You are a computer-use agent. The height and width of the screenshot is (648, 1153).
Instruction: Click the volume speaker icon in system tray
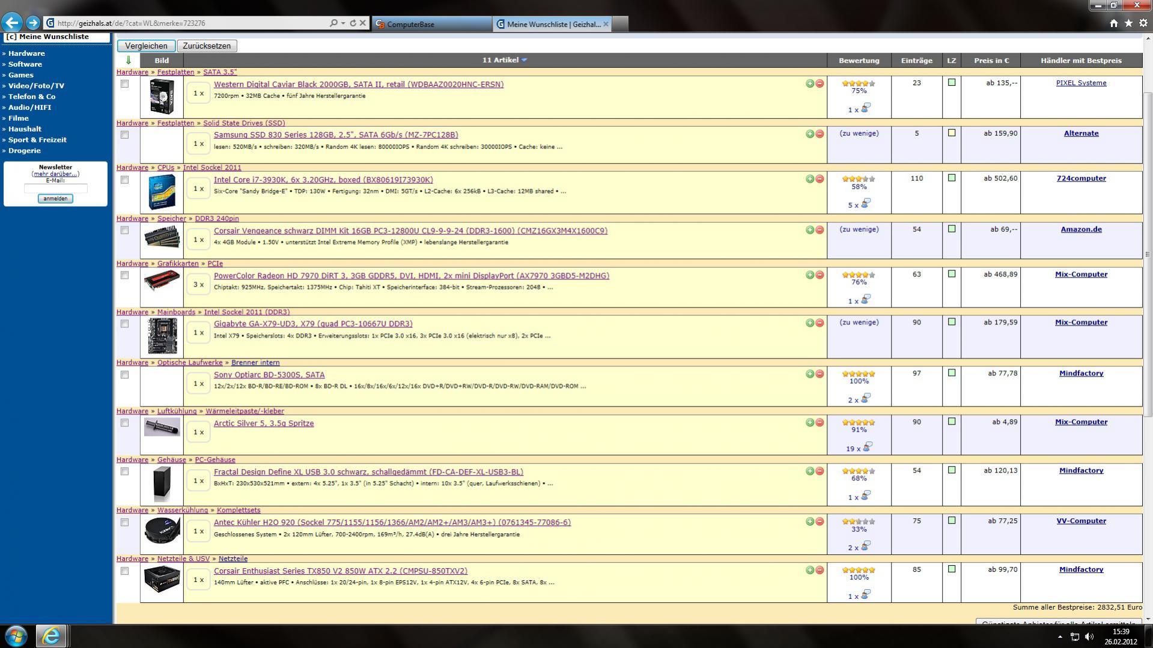point(1089,637)
